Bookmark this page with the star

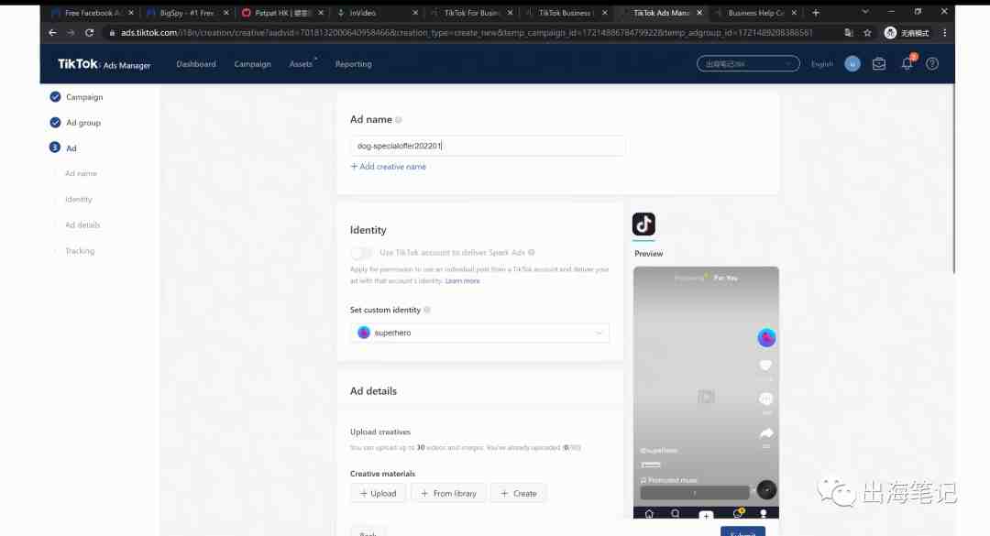pos(867,33)
